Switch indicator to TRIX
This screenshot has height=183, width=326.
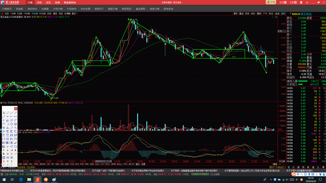click(x=36, y=164)
